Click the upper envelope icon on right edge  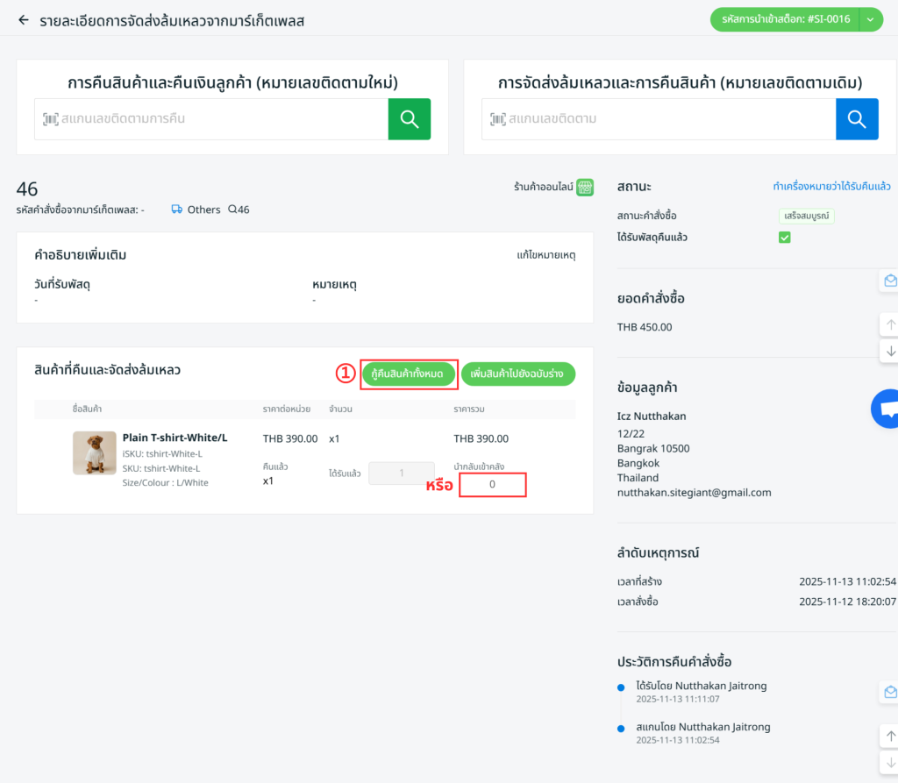[x=889, y=281]
